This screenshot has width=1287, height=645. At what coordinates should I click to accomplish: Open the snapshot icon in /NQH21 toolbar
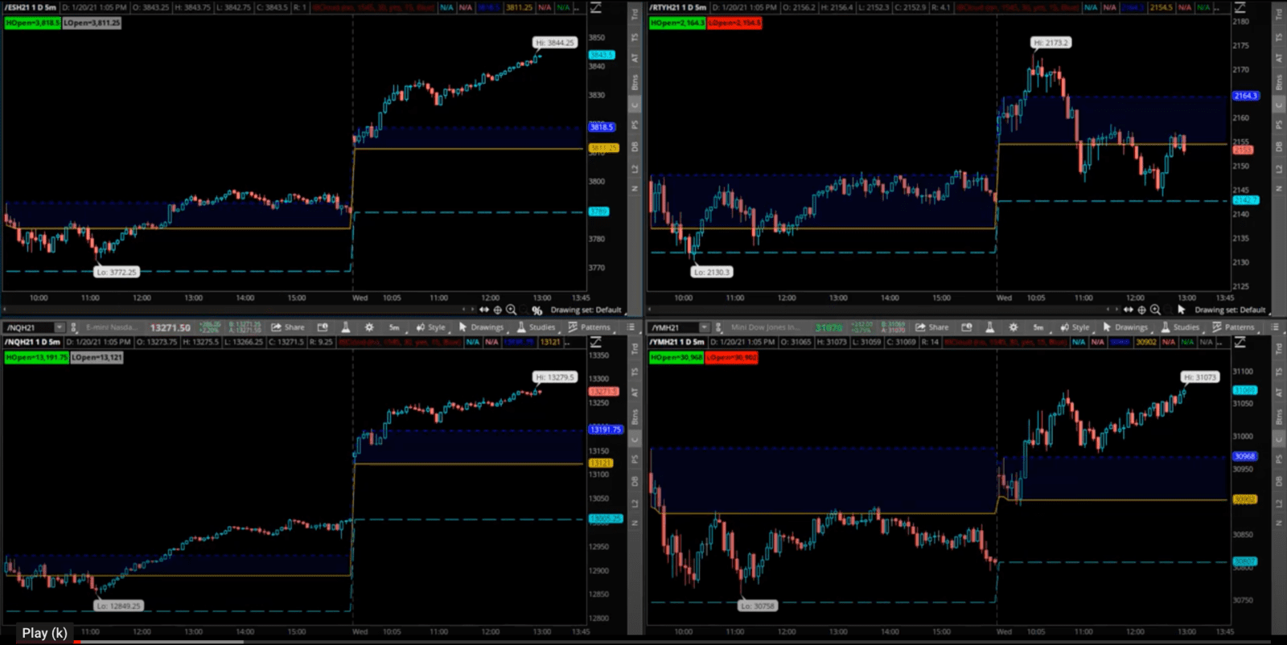[x=323, y=327]
